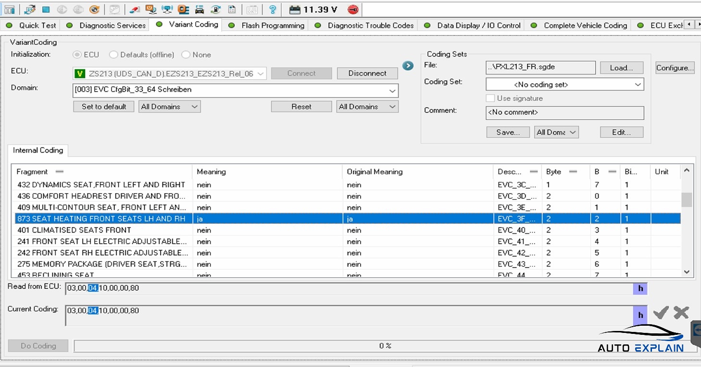The height and width of the screenshot is (367, 701).
Task: Select the None initialization radio button
Action: (186, 55)
